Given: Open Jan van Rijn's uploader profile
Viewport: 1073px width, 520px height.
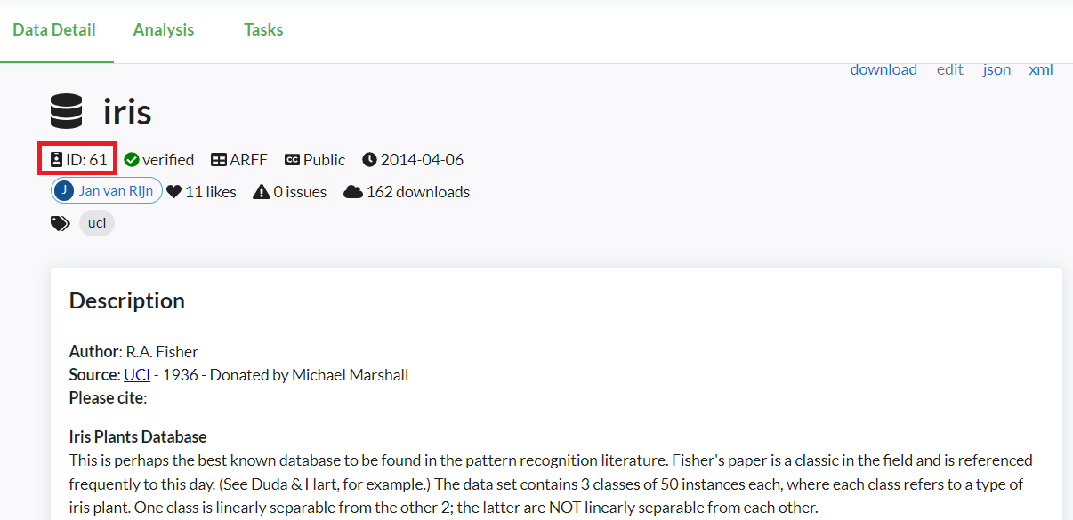Looking at the screenshot, I should pyautogui.click(x=107, y=191).
